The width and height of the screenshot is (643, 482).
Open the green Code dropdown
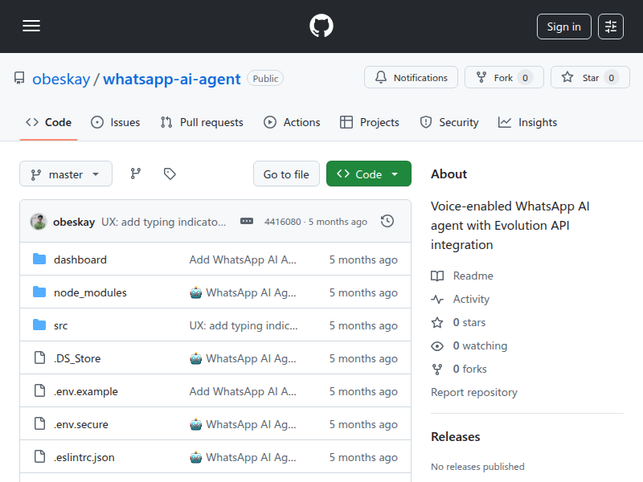coord(368,173)
